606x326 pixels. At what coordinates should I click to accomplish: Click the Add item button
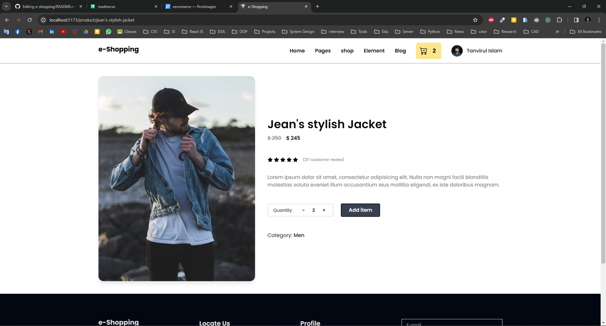(x=360, y=210)
